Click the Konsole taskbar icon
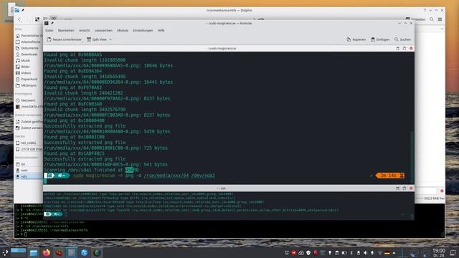459x258 pixels. pyautogui.click(x=72, y=253)
